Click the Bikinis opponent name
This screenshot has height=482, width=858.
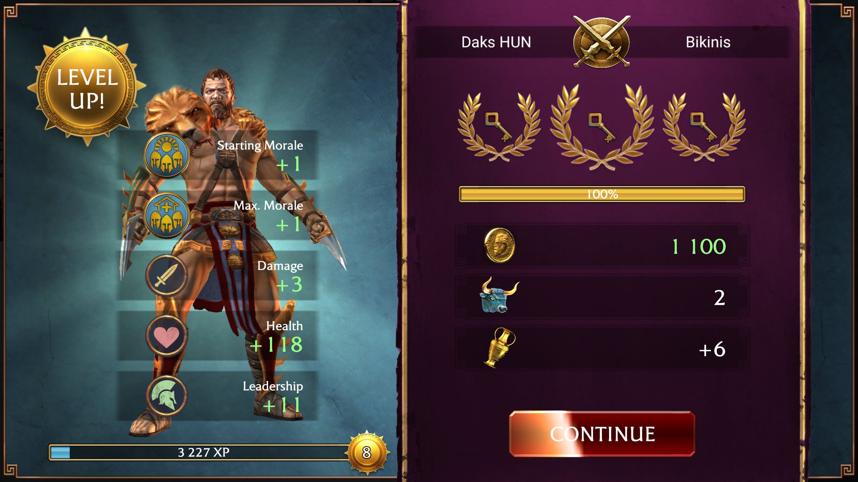point(708,42)
